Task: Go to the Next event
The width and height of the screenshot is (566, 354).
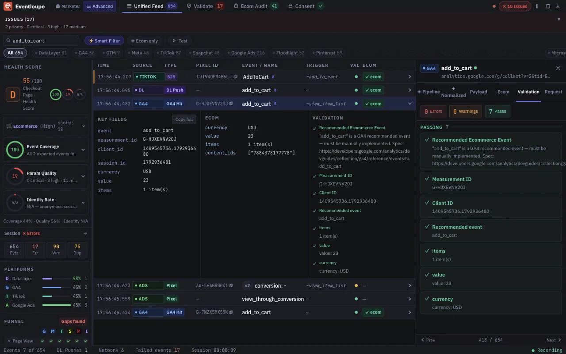Action: tap(554, 340)
